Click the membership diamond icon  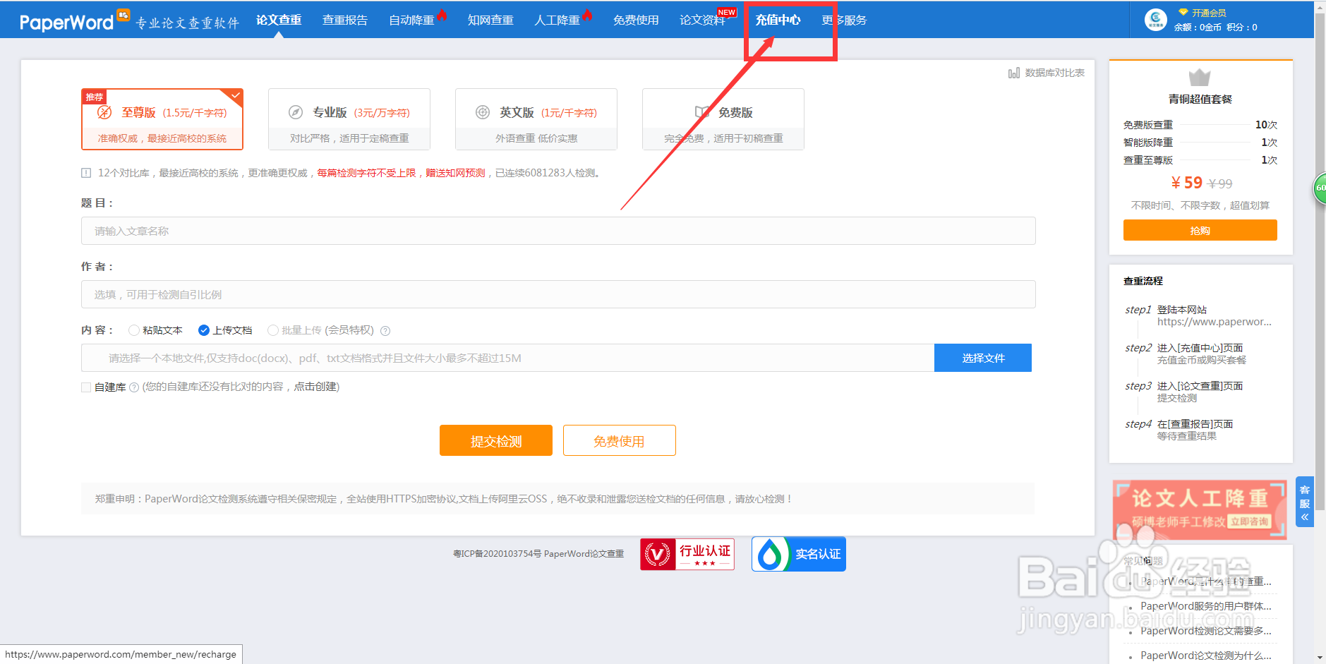click(1183, 12)
